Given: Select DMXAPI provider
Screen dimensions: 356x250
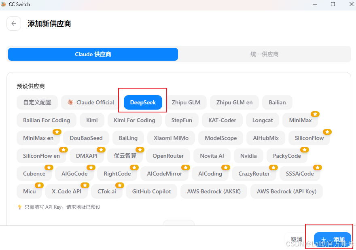Looking at the screenshot, I should (87, 156).
